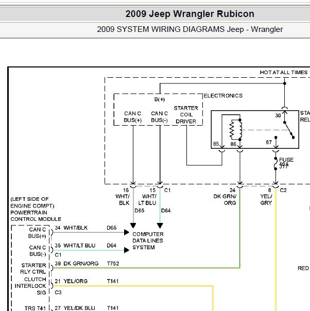Select the 'ELECTRONICS' box label
Screen dimensions: 310x311
[223, 96]
